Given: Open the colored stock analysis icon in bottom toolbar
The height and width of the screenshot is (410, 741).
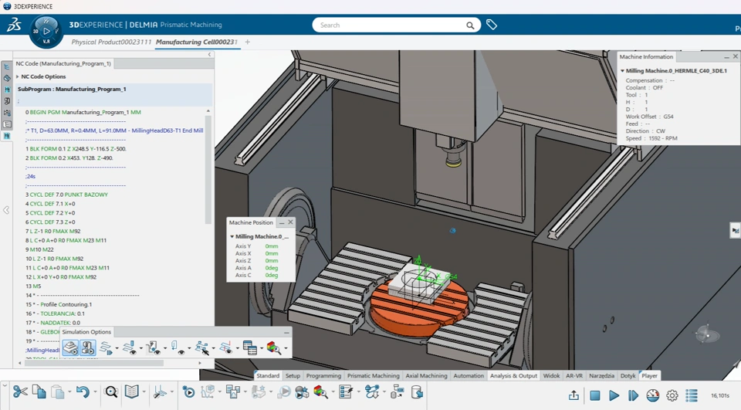Looking at the screenshot, I should pyautogui.click(x=321, y=392).
